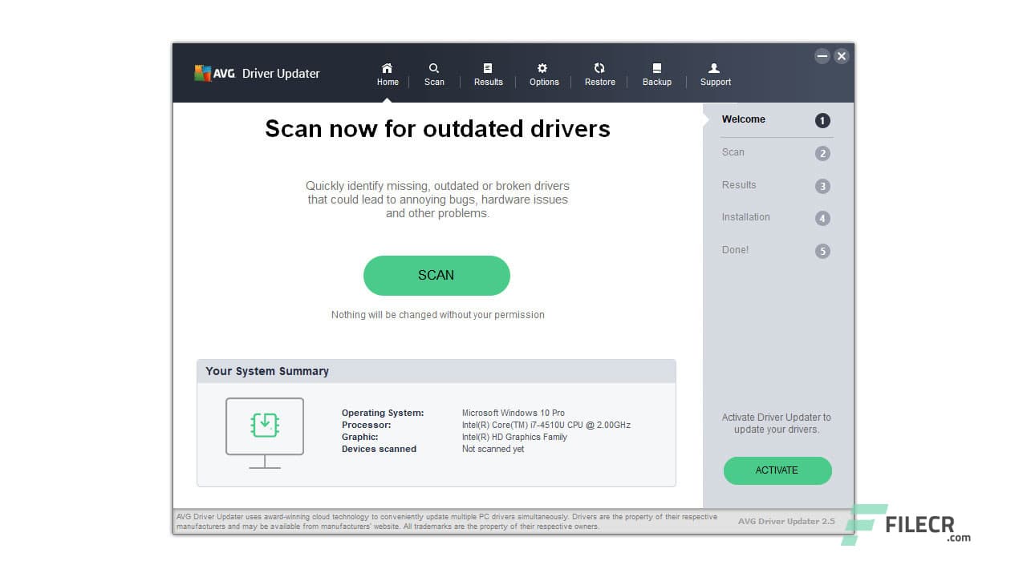Image resolution: width=1027 pixels, height=577 pixels.
Task: Click the Devices scanned status text
Action: 379,449
